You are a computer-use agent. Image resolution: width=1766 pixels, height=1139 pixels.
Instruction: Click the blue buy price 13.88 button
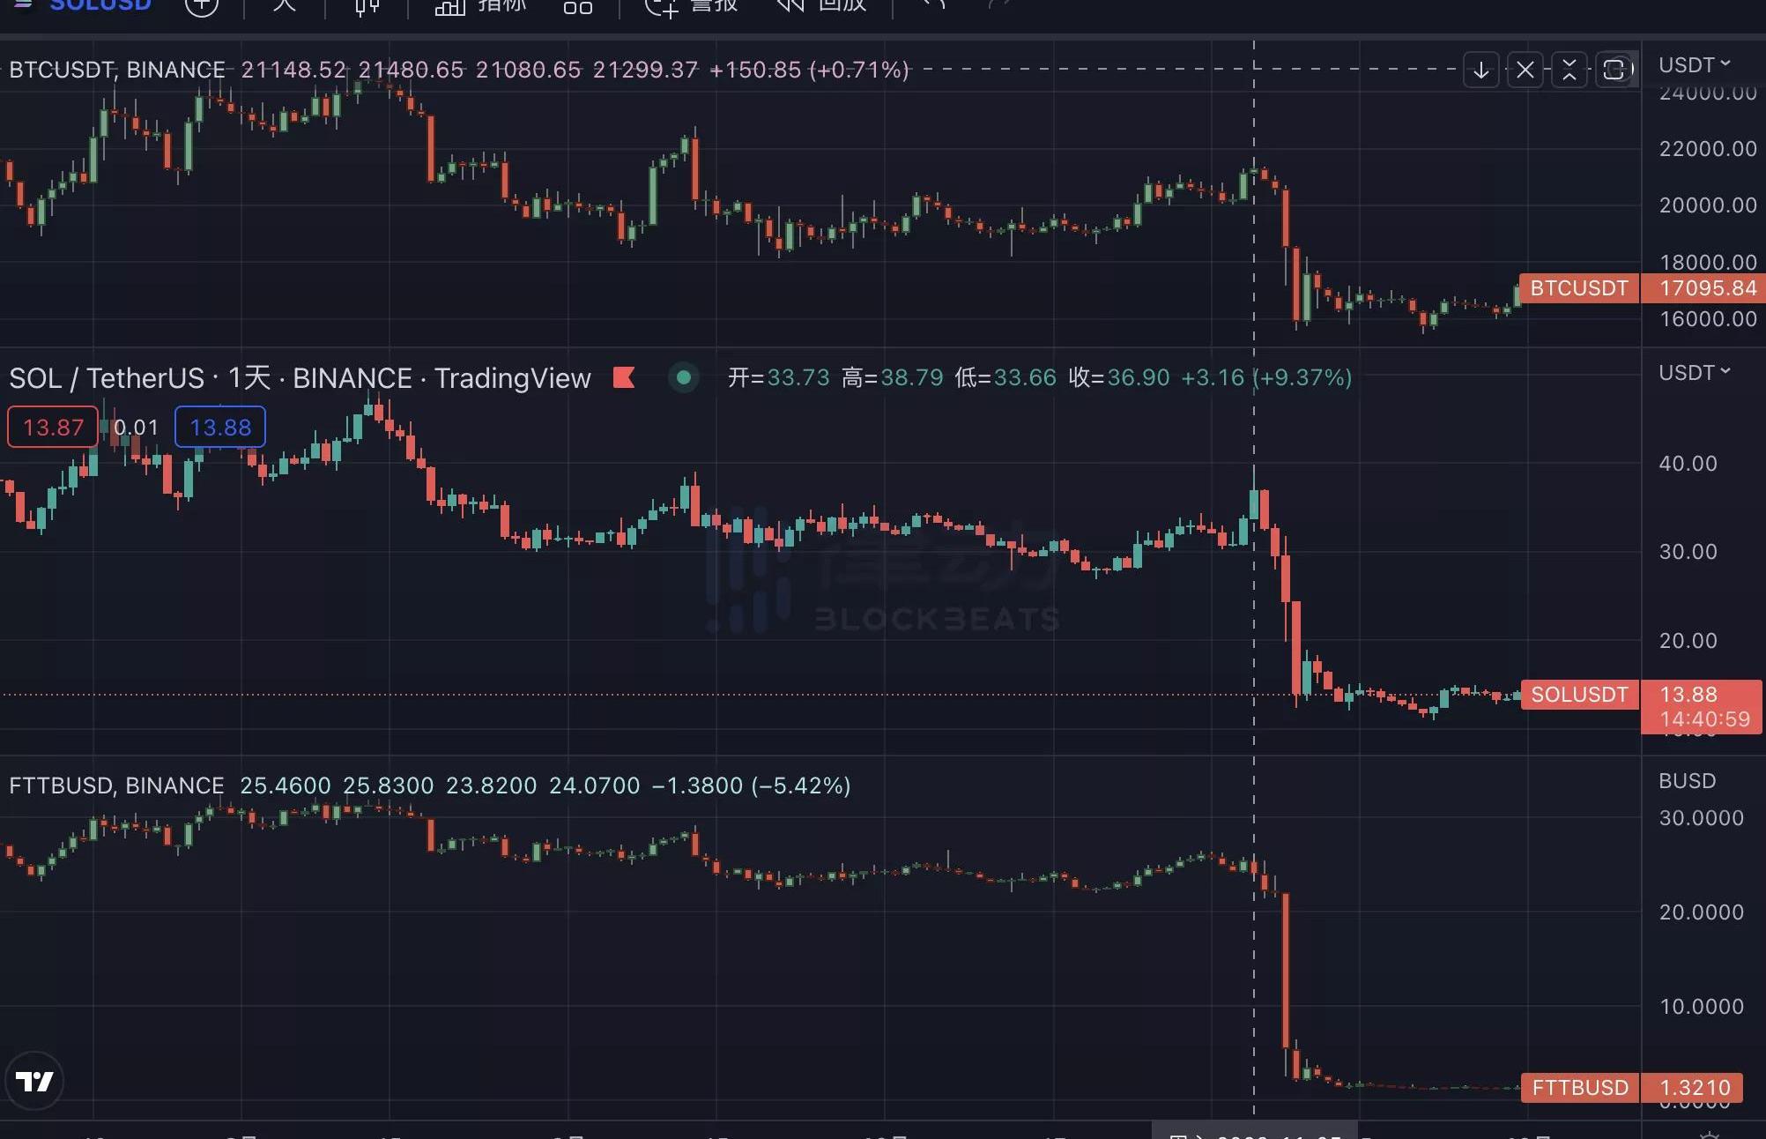(x=220, y=428)
